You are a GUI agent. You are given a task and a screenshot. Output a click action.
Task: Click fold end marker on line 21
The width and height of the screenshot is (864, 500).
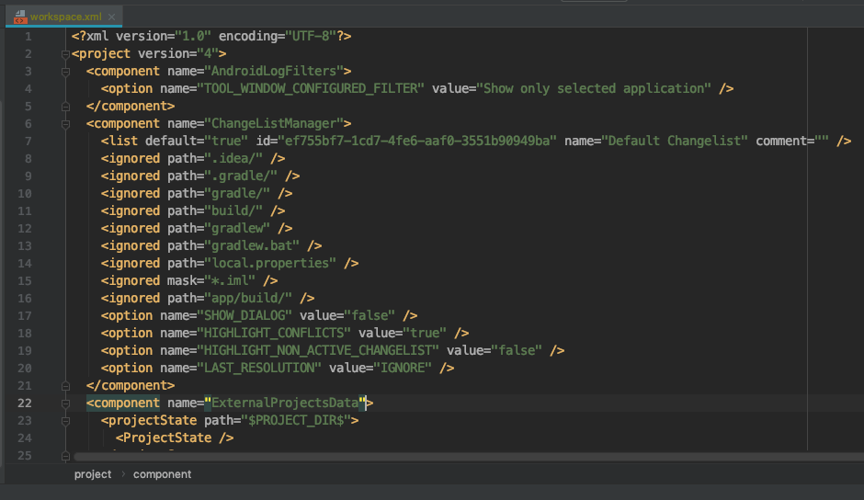pos(65,386)
